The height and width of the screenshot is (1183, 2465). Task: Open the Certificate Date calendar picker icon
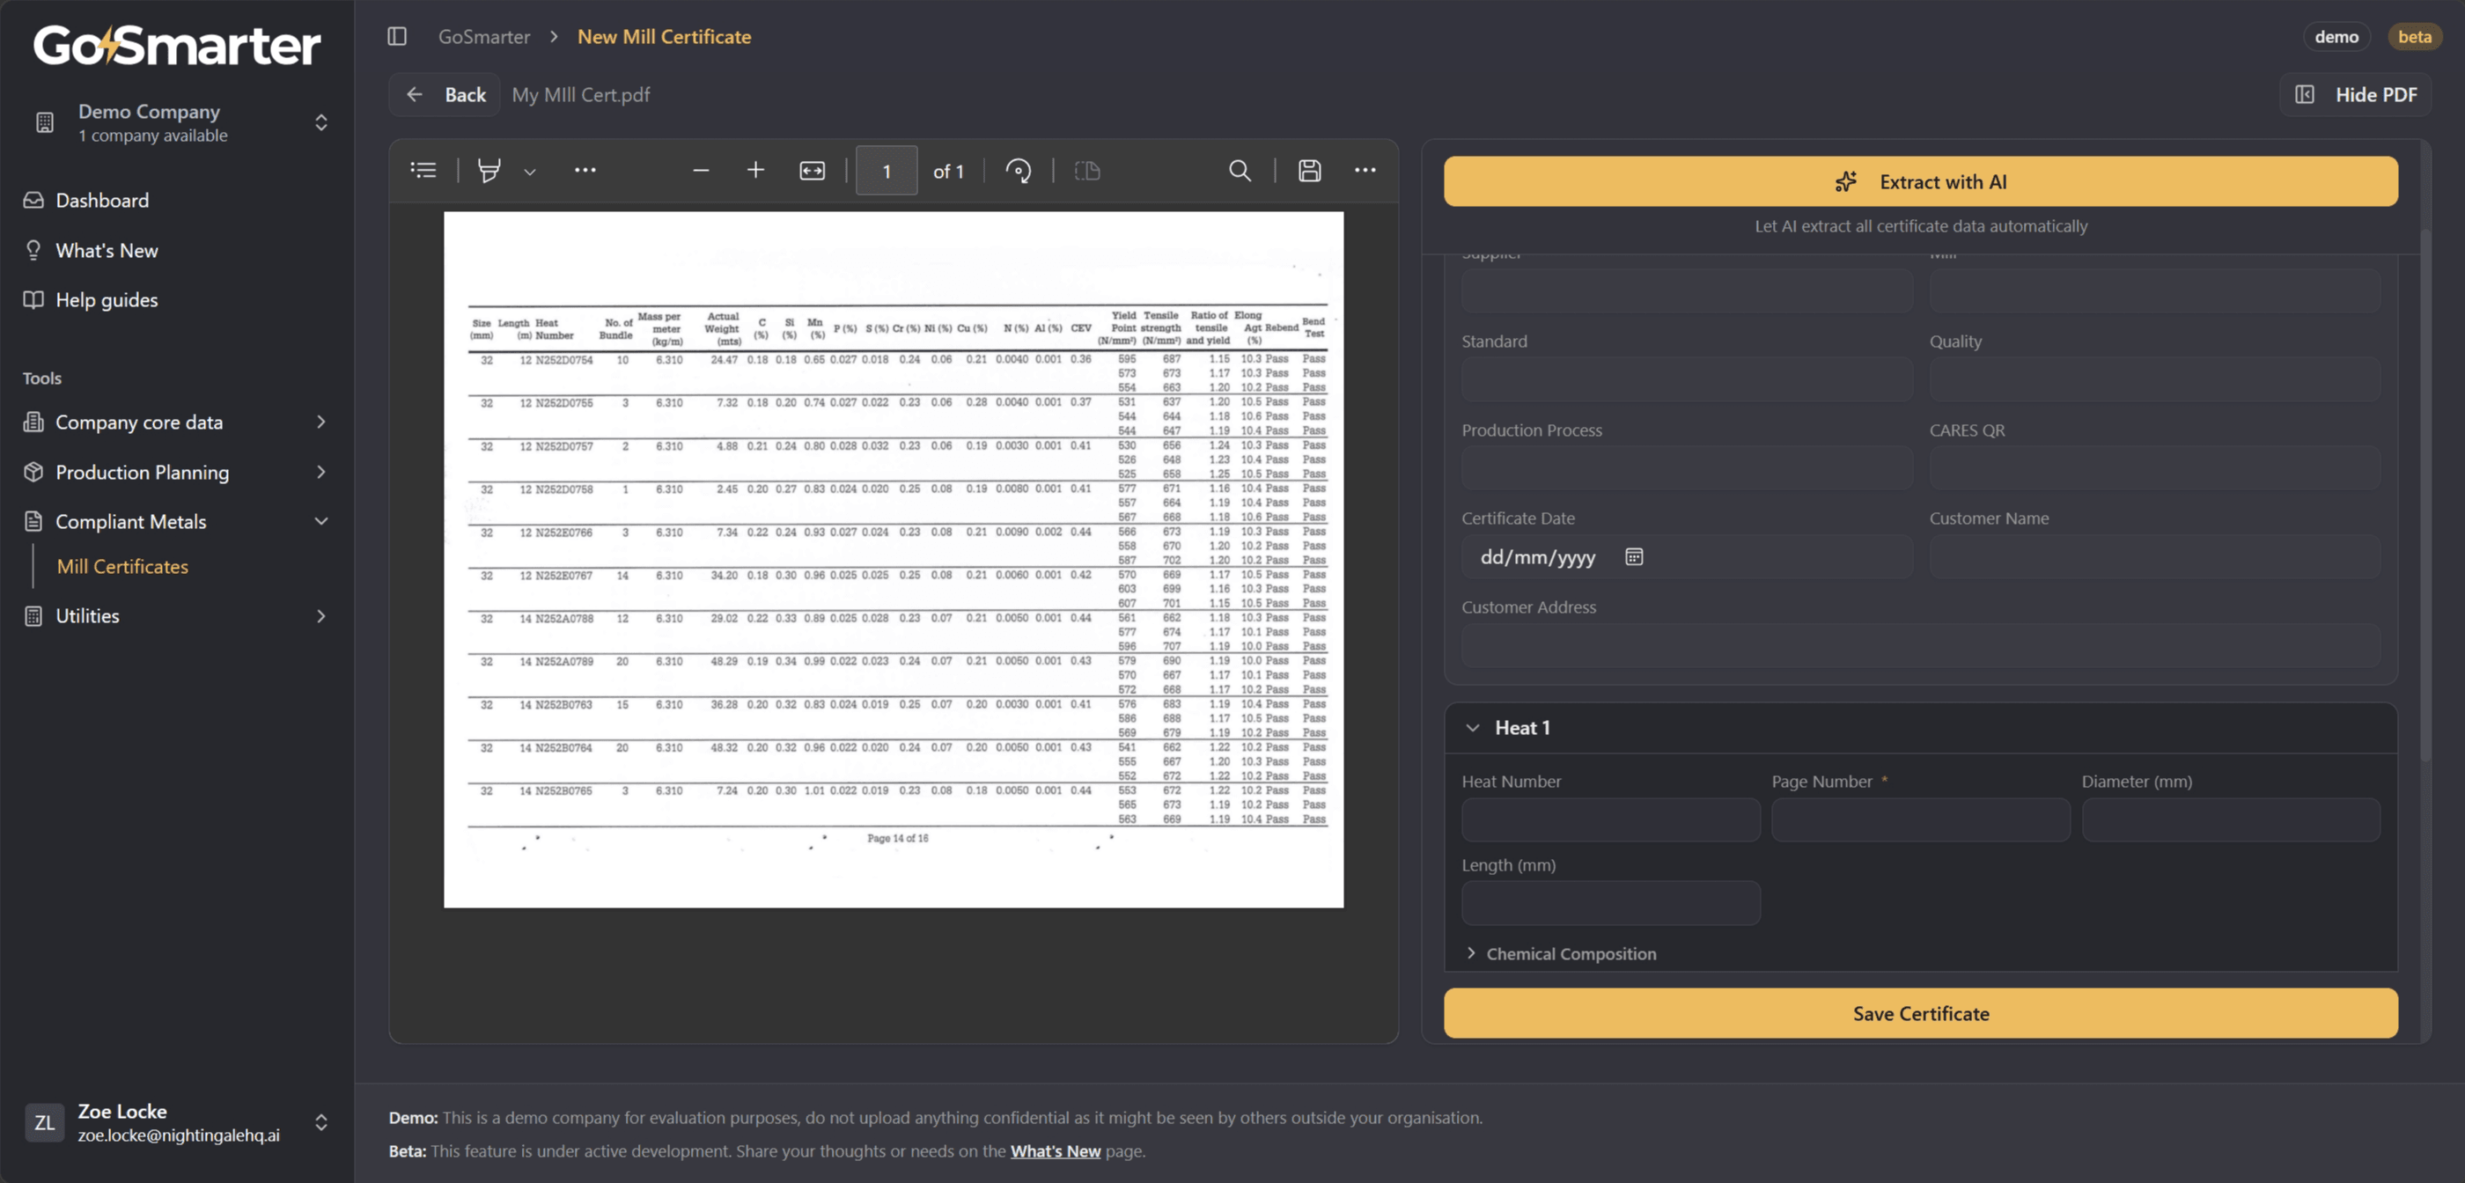click(1633, 556)
